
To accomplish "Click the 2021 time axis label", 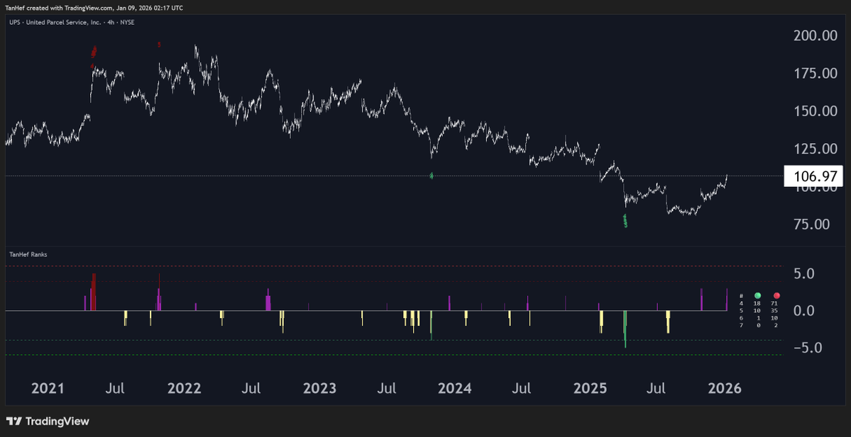I will (48, 388).
